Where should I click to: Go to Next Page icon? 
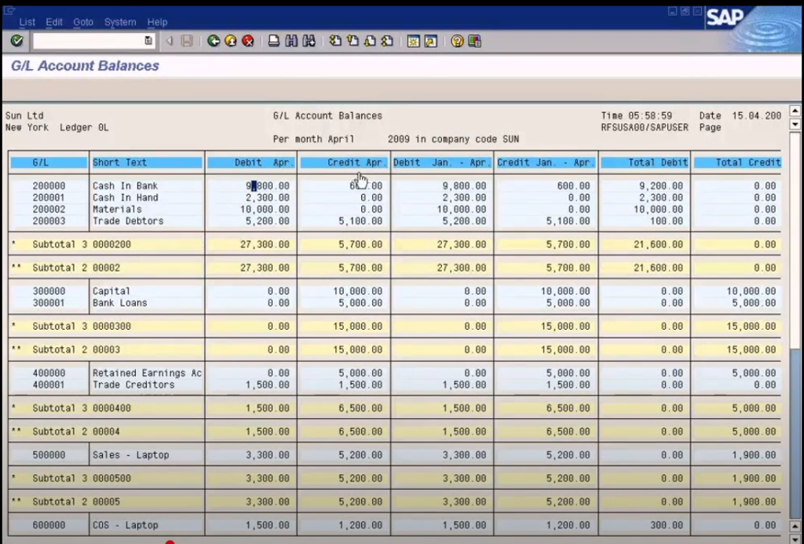pos(371,41)
